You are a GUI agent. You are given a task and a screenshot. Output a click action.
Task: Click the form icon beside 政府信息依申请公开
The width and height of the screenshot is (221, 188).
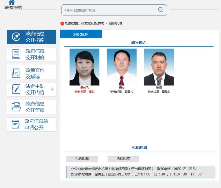coord(16,125)
